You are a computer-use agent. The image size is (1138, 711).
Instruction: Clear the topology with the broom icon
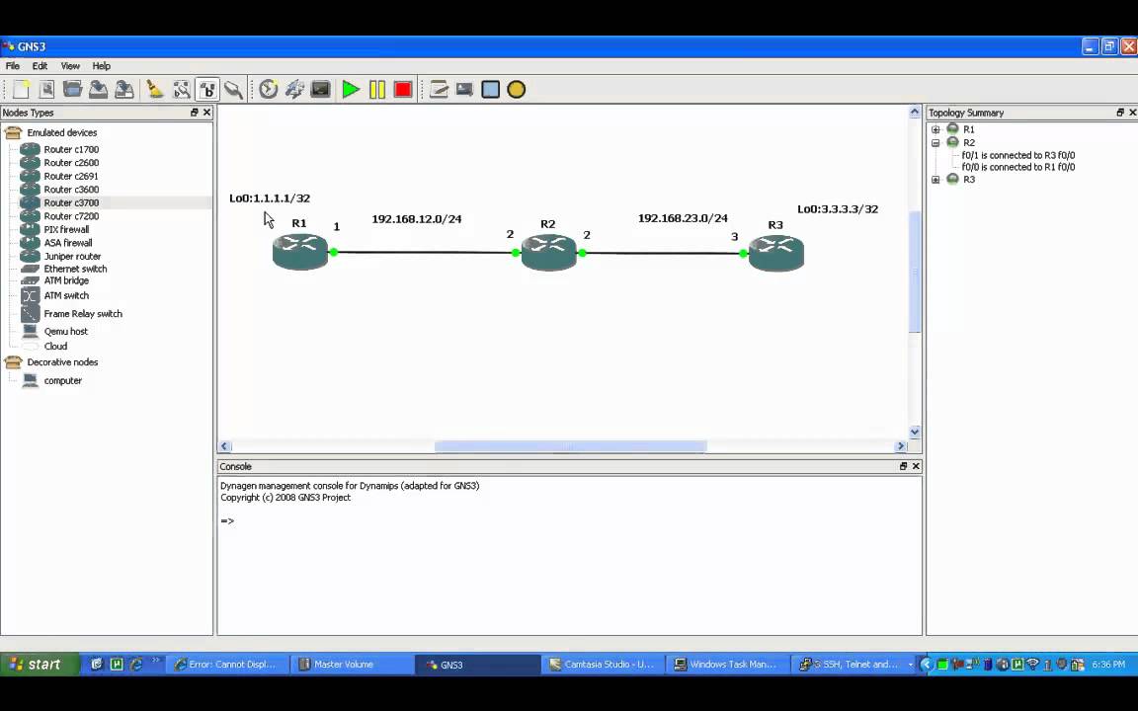pyautogui.click(x=154, y=89)
